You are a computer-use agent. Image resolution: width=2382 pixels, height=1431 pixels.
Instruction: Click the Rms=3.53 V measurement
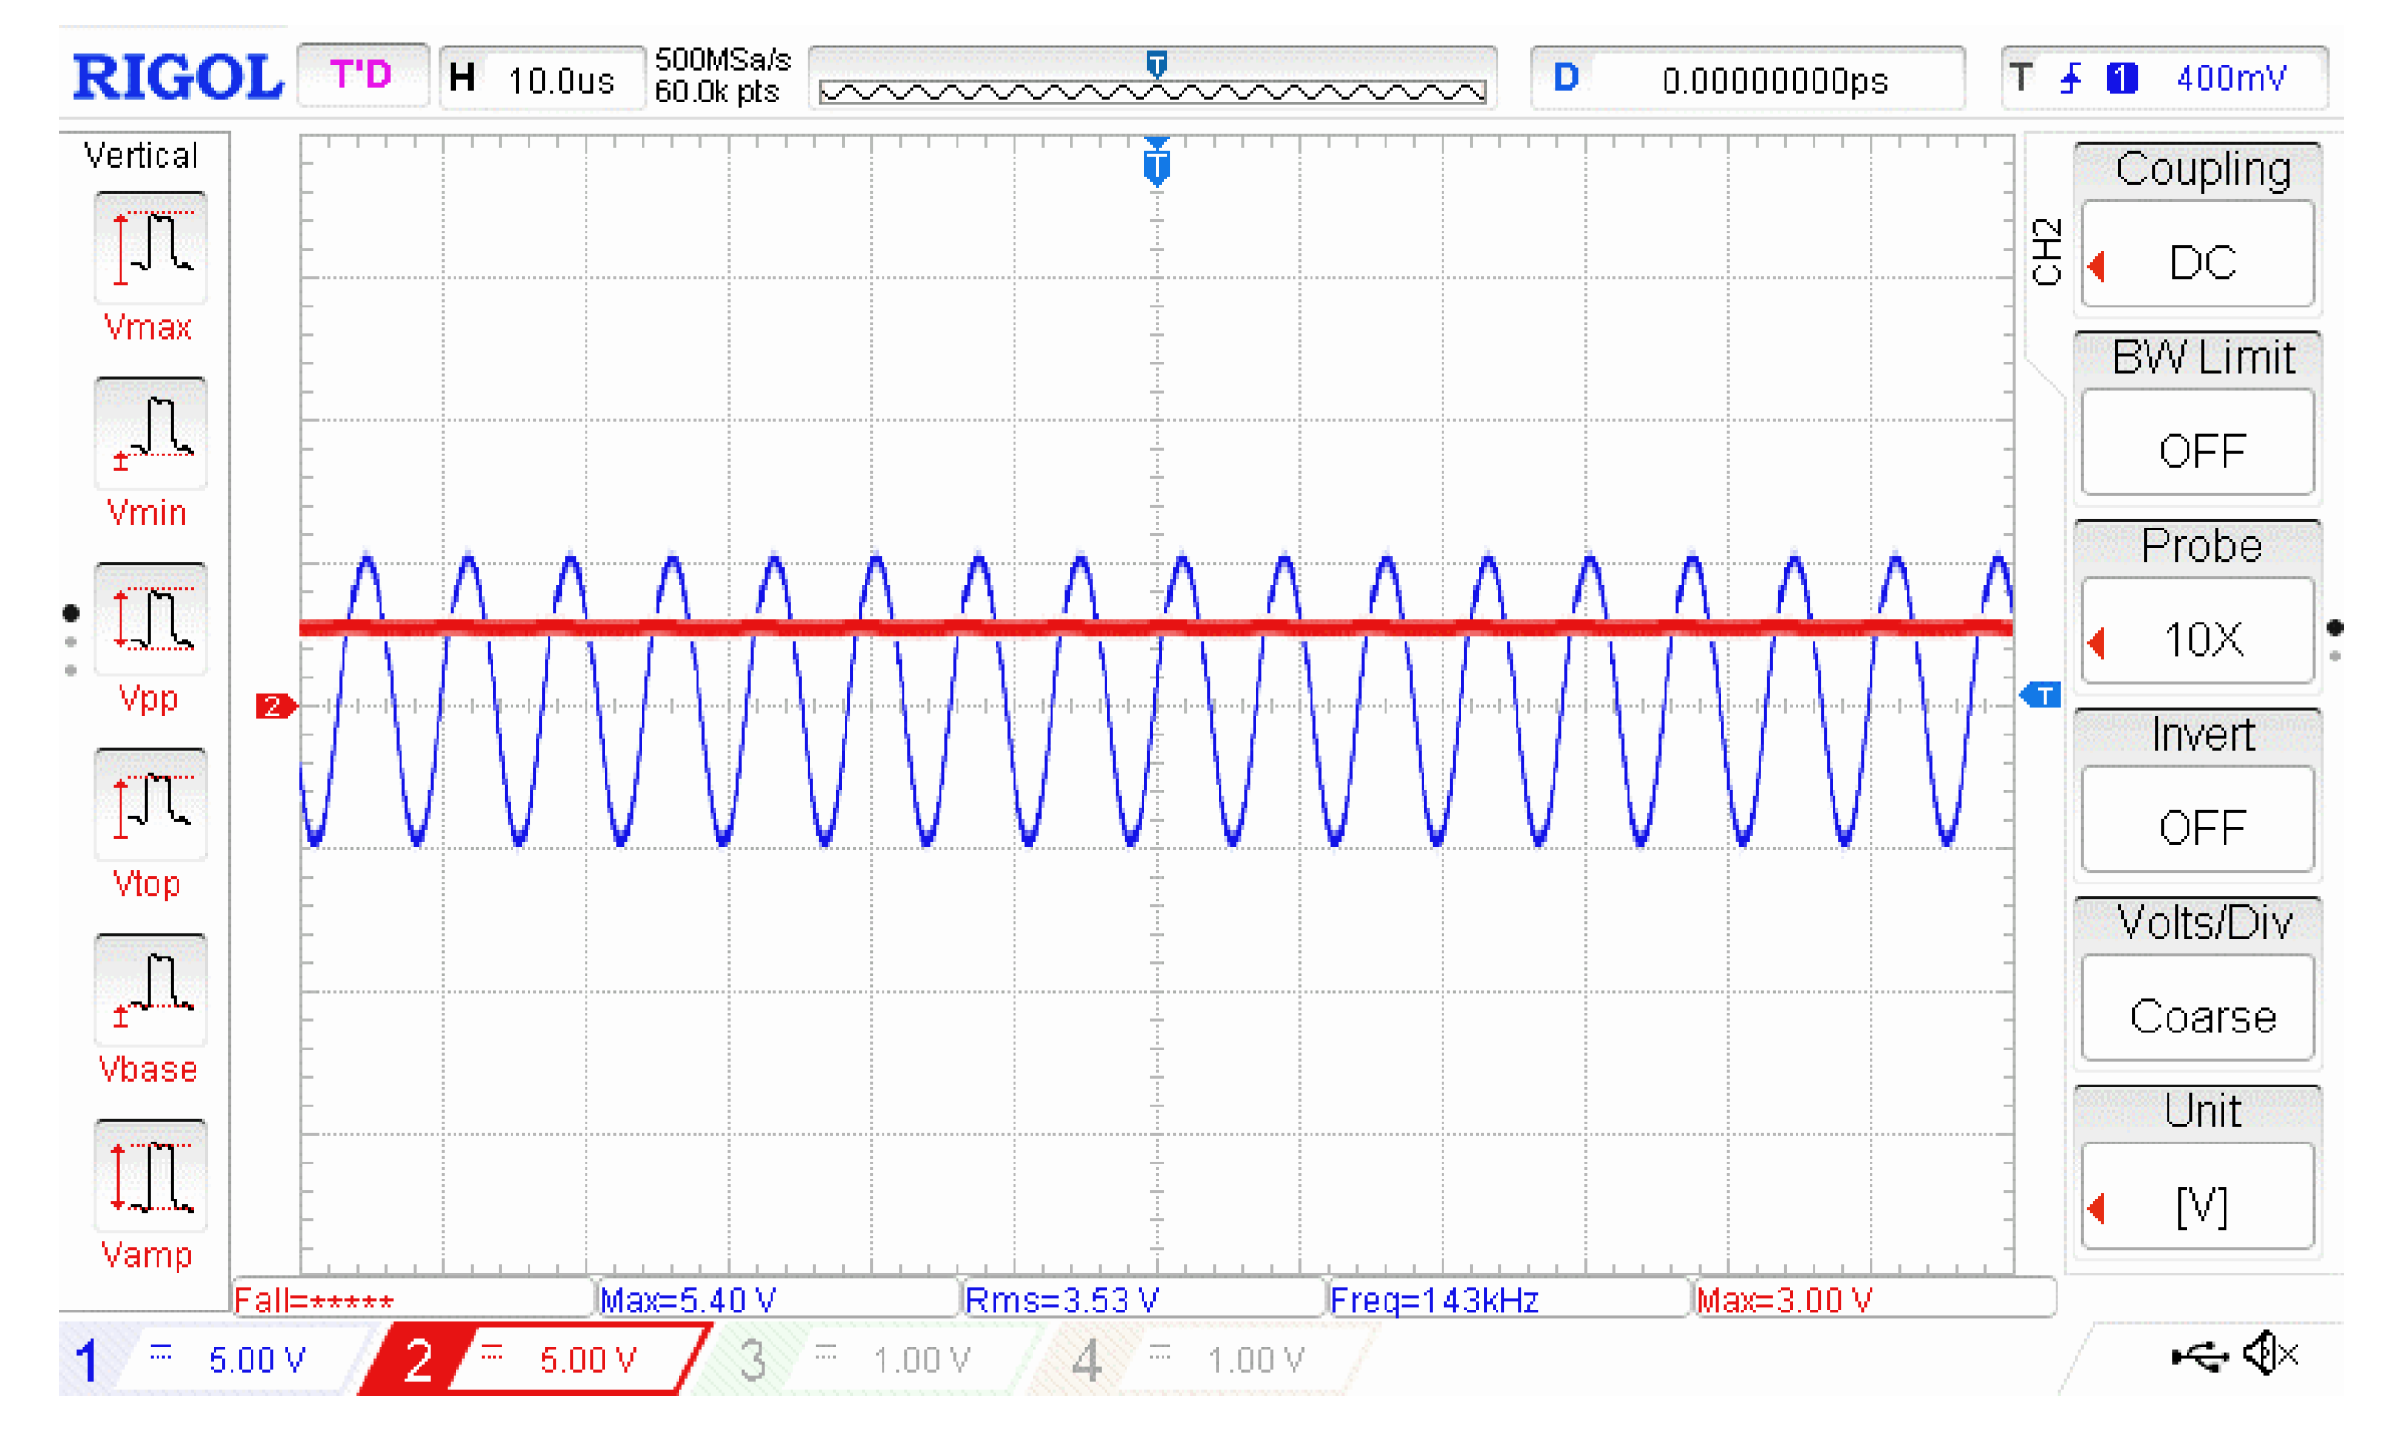[x=1144, y=1299]
